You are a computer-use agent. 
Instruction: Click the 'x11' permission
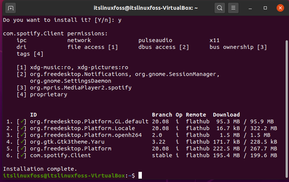tap(214, 40)
